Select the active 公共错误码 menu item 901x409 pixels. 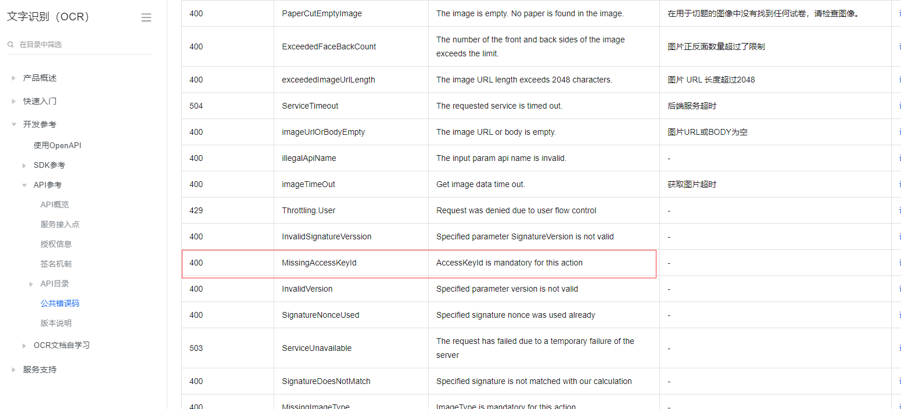60,303
